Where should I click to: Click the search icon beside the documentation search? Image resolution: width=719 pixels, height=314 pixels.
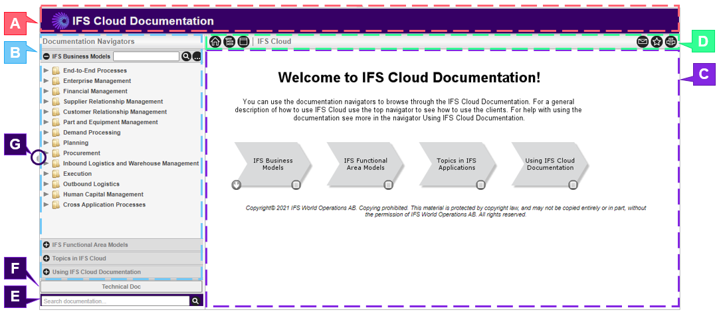click(195, 301)
